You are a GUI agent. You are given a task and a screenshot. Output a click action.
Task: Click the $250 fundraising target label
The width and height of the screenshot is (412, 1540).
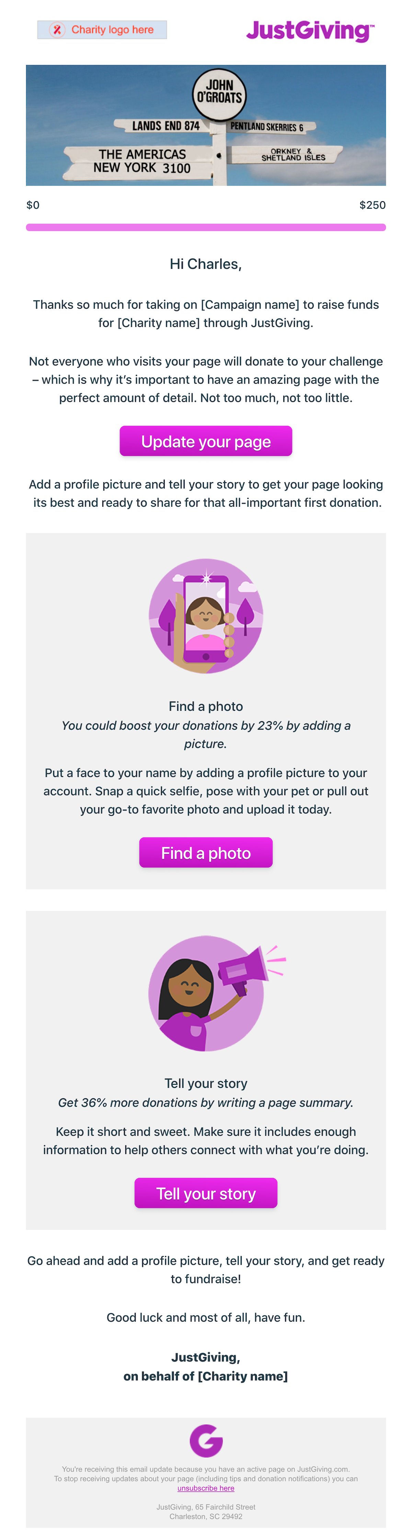pos(372,205)
